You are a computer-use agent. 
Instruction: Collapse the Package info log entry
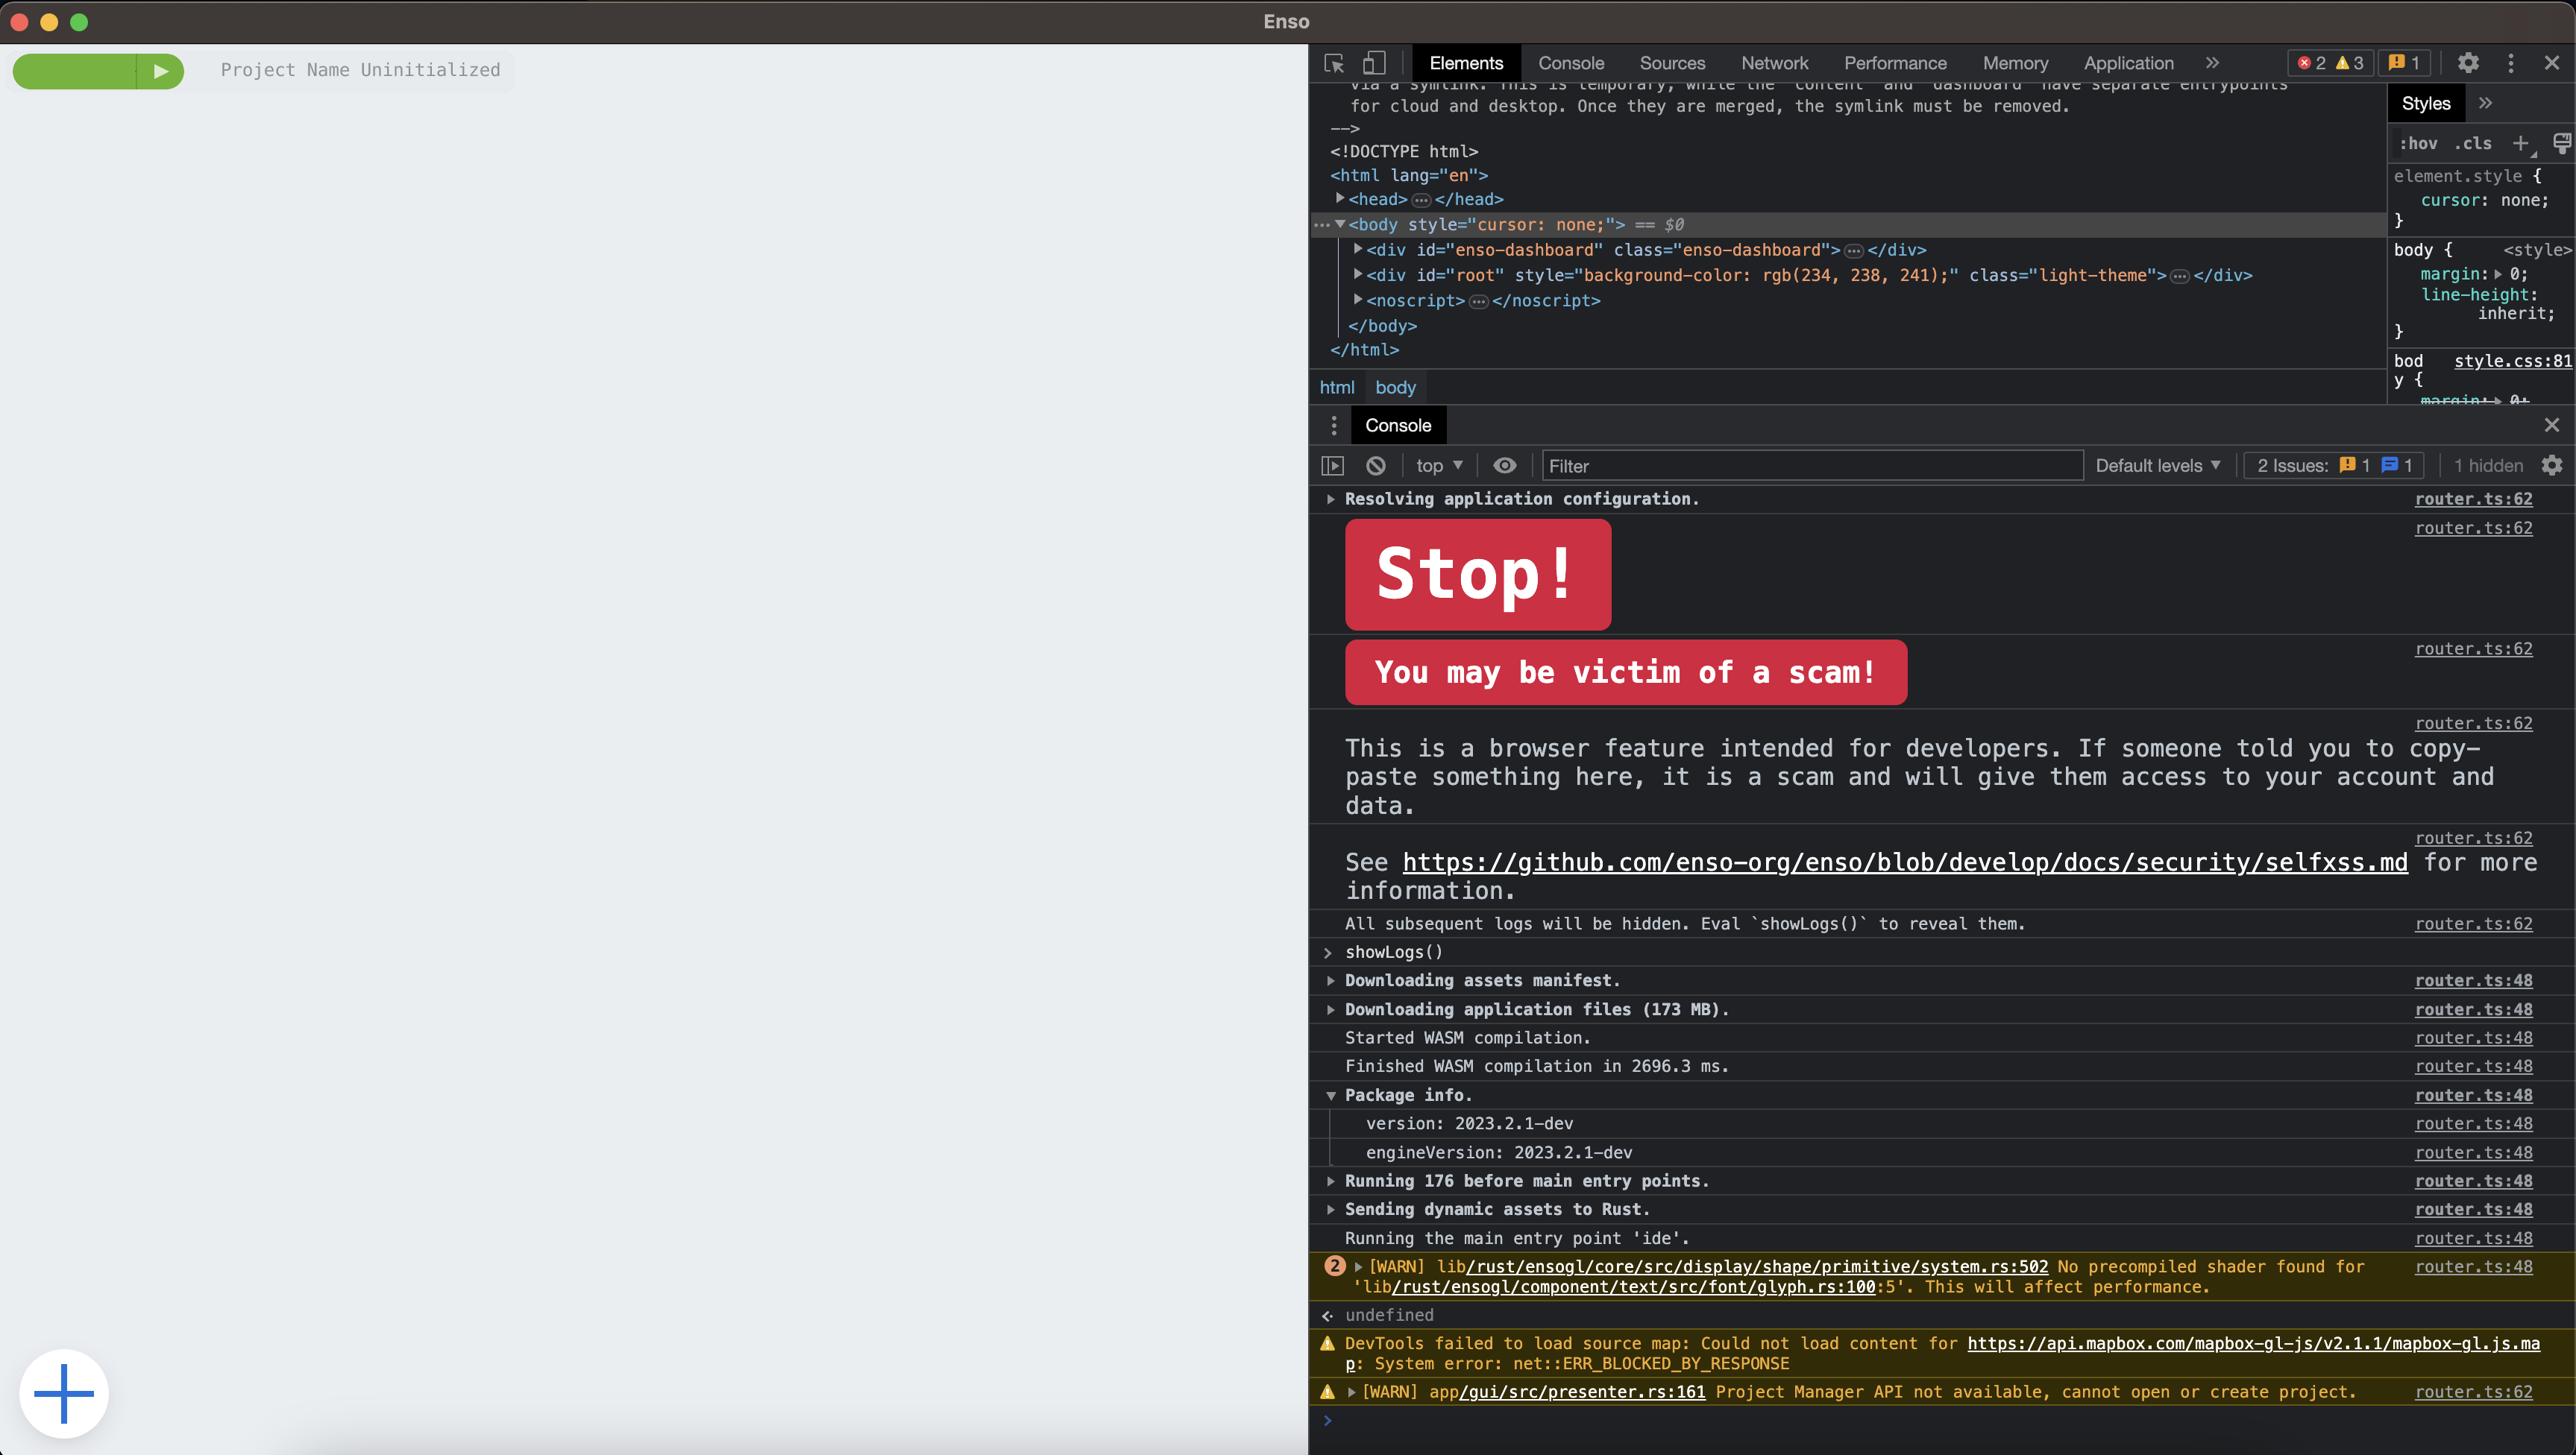(1331, 1095)
